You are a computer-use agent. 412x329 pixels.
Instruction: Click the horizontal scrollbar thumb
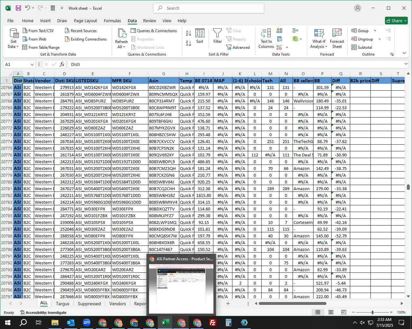(x=292, y=303)
